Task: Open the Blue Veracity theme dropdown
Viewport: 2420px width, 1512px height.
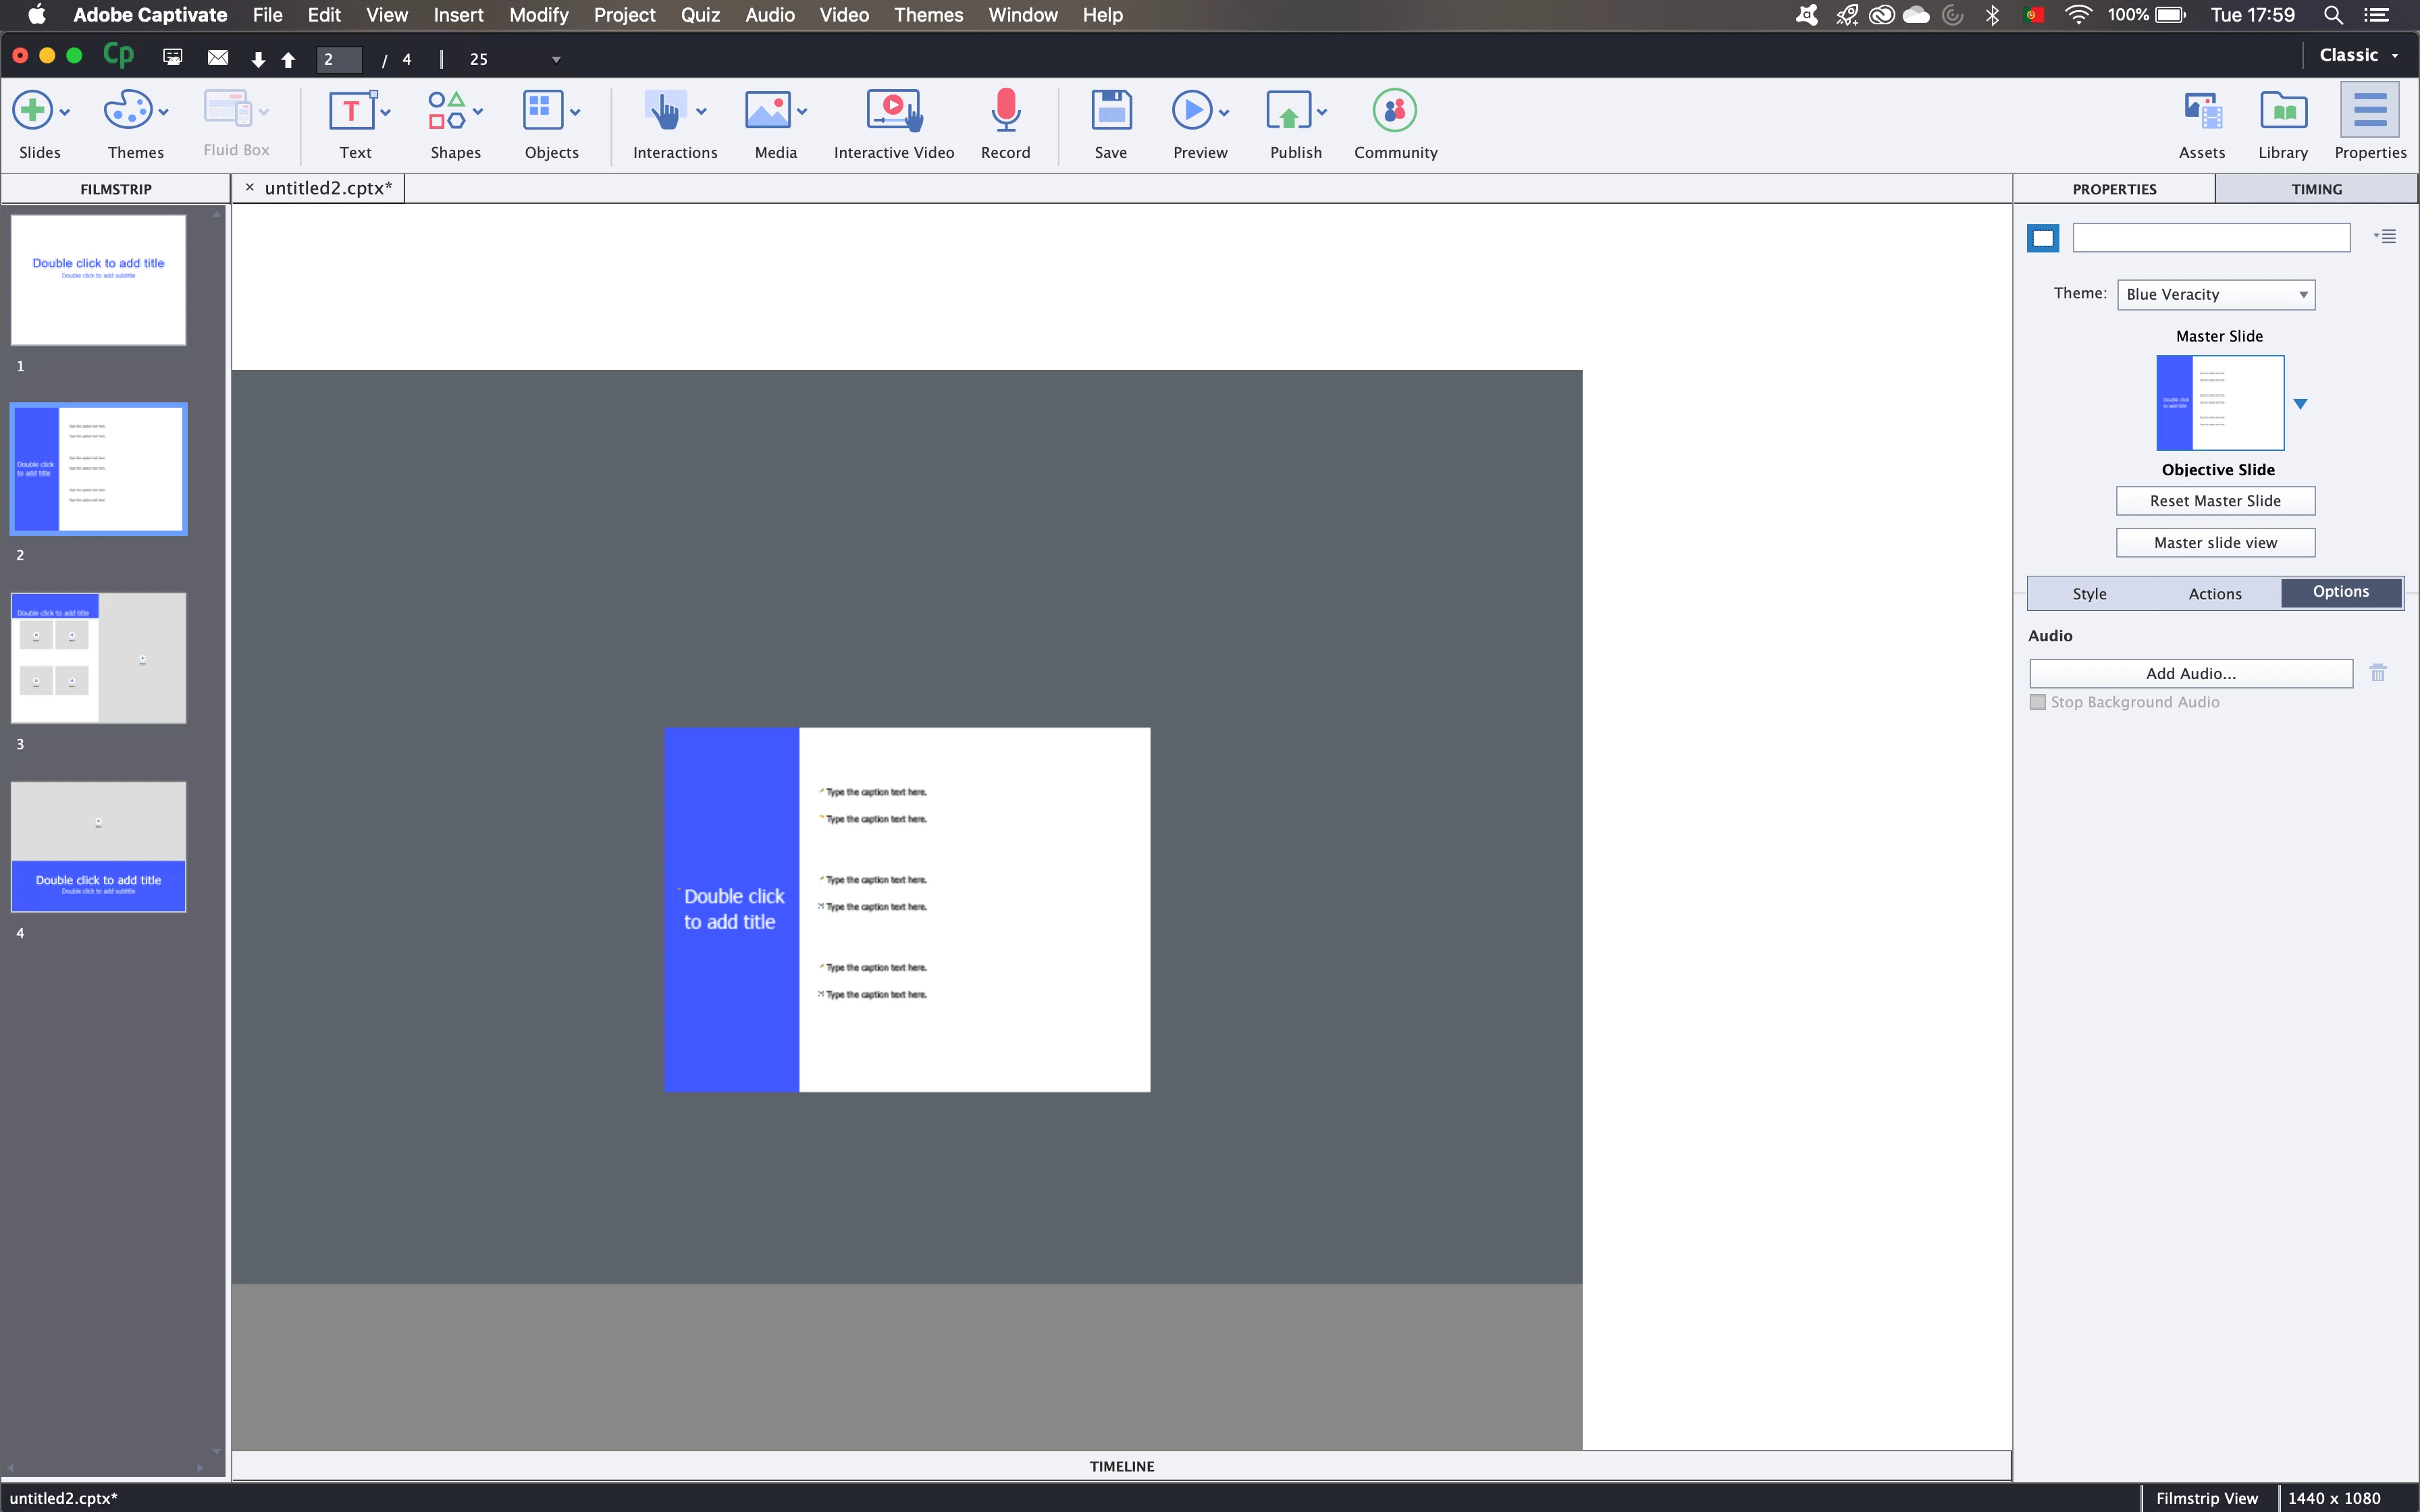Action: click(x=2215, y=294)
